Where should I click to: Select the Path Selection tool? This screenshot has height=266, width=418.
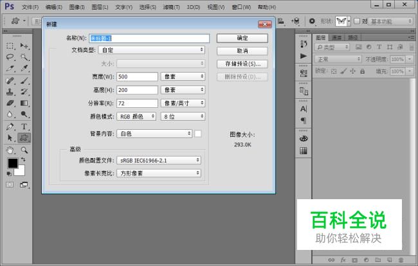(x=10, y=138)
